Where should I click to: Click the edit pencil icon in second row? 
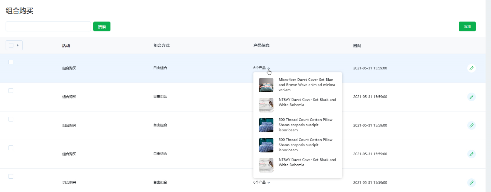pos(471,97)
